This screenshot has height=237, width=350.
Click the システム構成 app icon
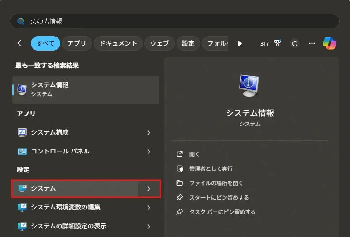[22, 132]
